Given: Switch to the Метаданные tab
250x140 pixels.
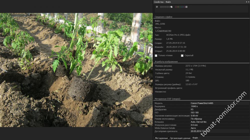Looking at the screenshot, I should pyautogui.click(x=161, y=138).
